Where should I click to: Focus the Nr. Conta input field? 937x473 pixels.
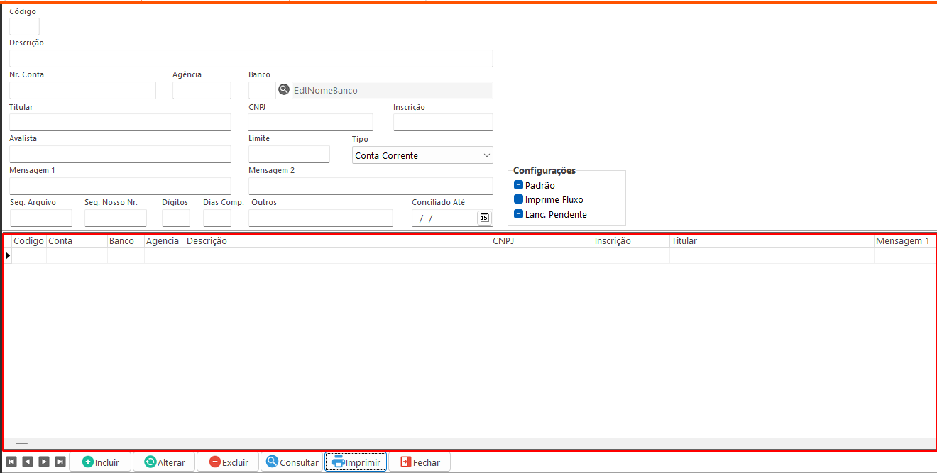tap(82, 91)
